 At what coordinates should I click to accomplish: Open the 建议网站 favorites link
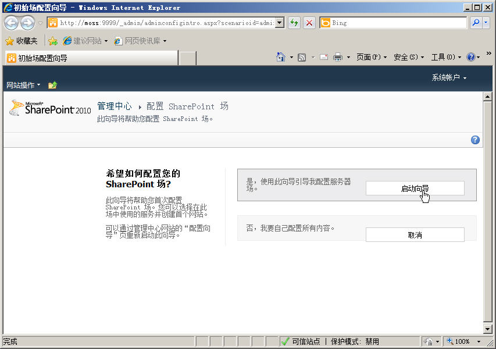[85, 41]
